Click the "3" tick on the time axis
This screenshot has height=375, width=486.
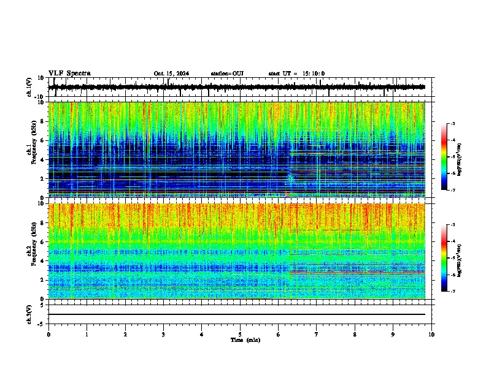tap(163, 335)
